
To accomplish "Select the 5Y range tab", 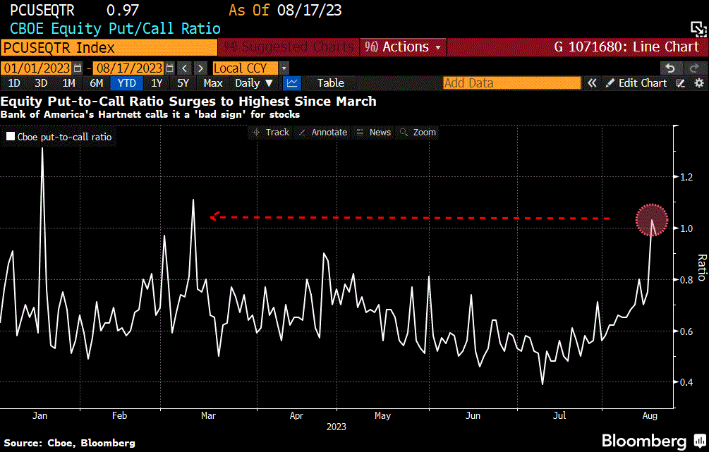I will (183, 83).
